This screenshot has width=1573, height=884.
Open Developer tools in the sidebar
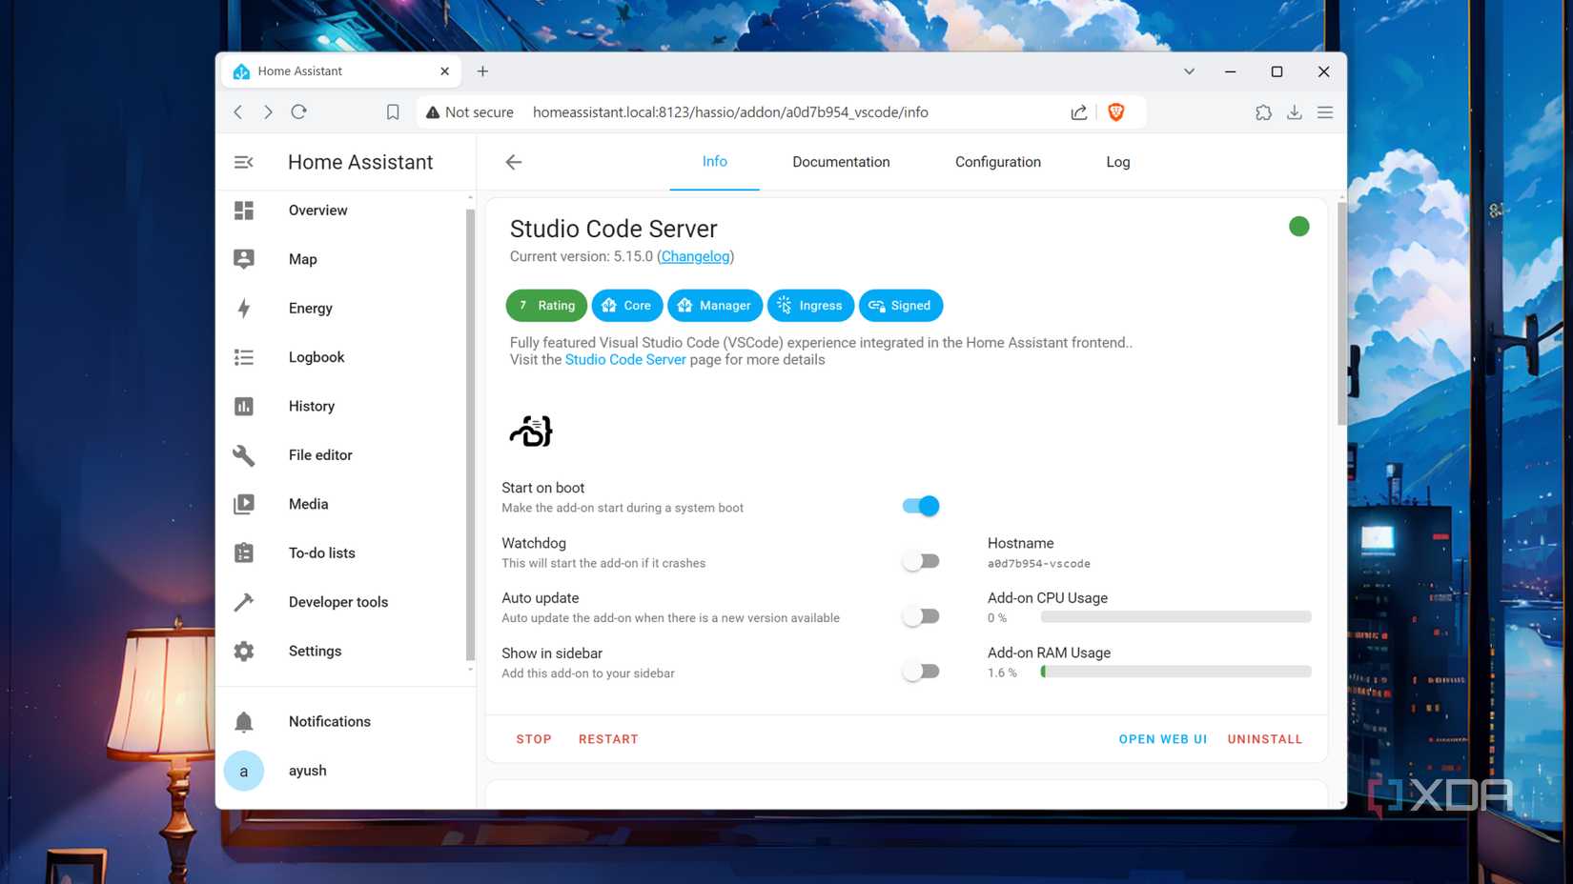(x=337, y=601)
